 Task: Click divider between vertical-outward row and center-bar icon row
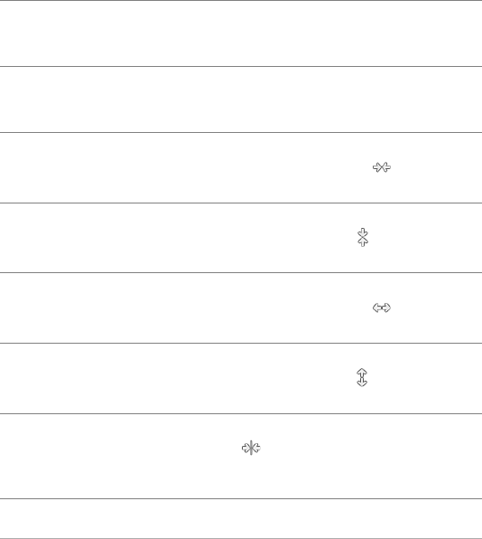[x=241, y=413]
